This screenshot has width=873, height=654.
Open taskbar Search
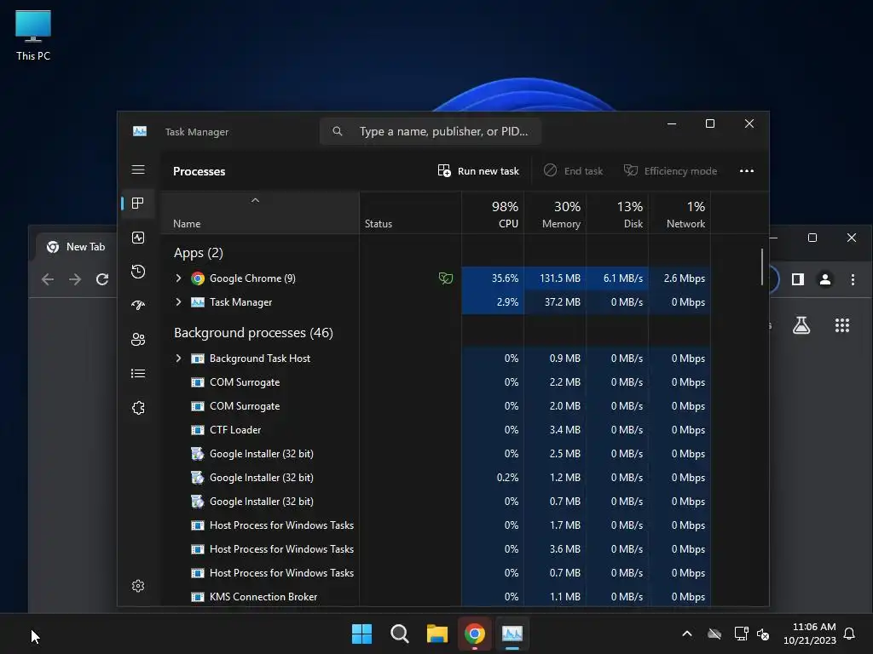point(399,634)
